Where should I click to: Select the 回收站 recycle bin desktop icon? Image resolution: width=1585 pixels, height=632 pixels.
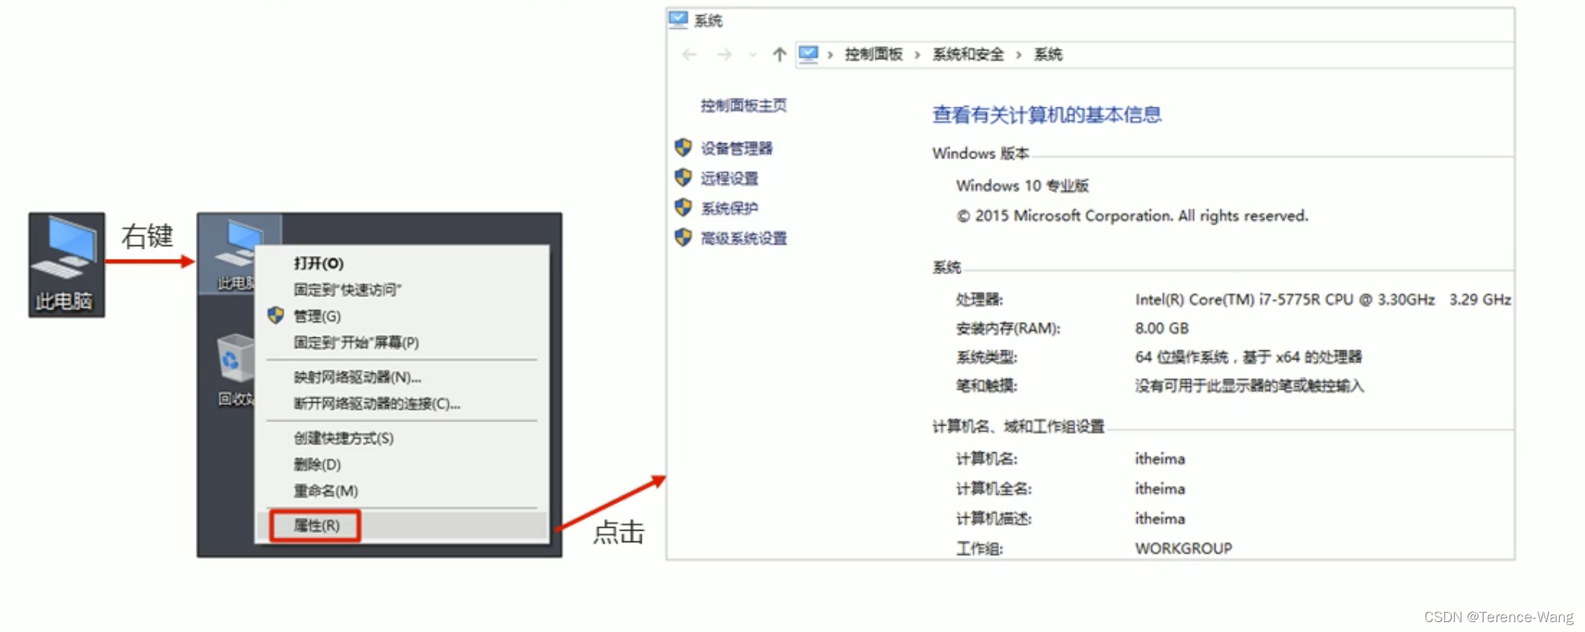click(x=236, y=371)
